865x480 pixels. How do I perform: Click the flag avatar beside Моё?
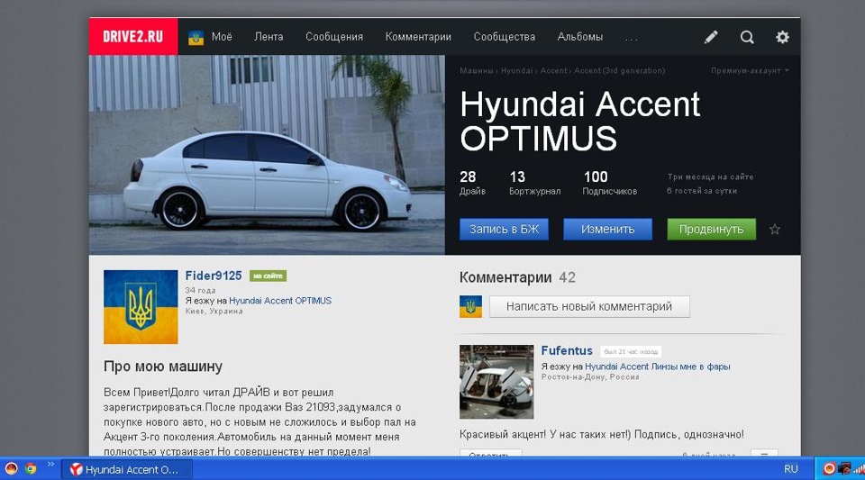[x=196, y=38]
